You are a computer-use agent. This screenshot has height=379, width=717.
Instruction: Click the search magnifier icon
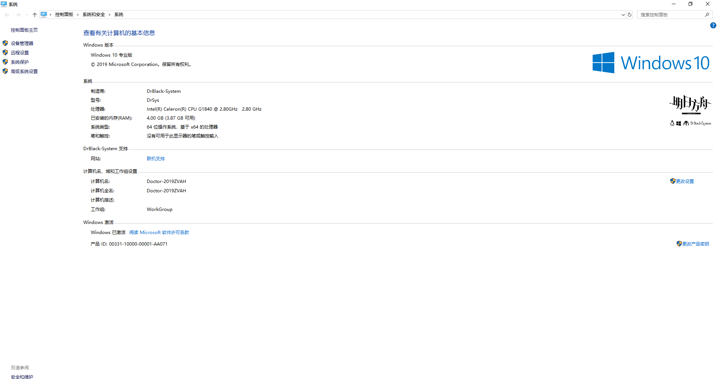707,15
